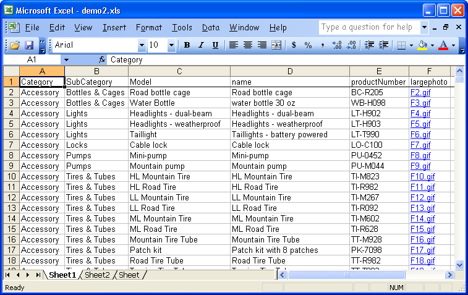Click the Increase Indent icon

(x=384, y=45)
